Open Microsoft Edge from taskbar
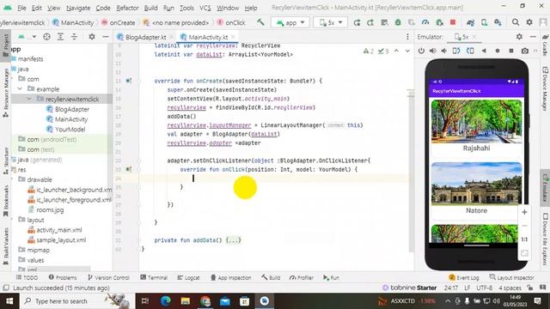Screen dimensions: 550x309 point(166,301)
